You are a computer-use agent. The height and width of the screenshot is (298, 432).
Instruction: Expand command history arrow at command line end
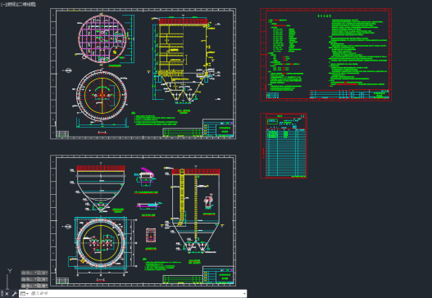(244, 294)
